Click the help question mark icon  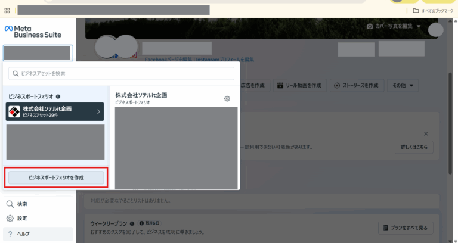coord(10,234)
